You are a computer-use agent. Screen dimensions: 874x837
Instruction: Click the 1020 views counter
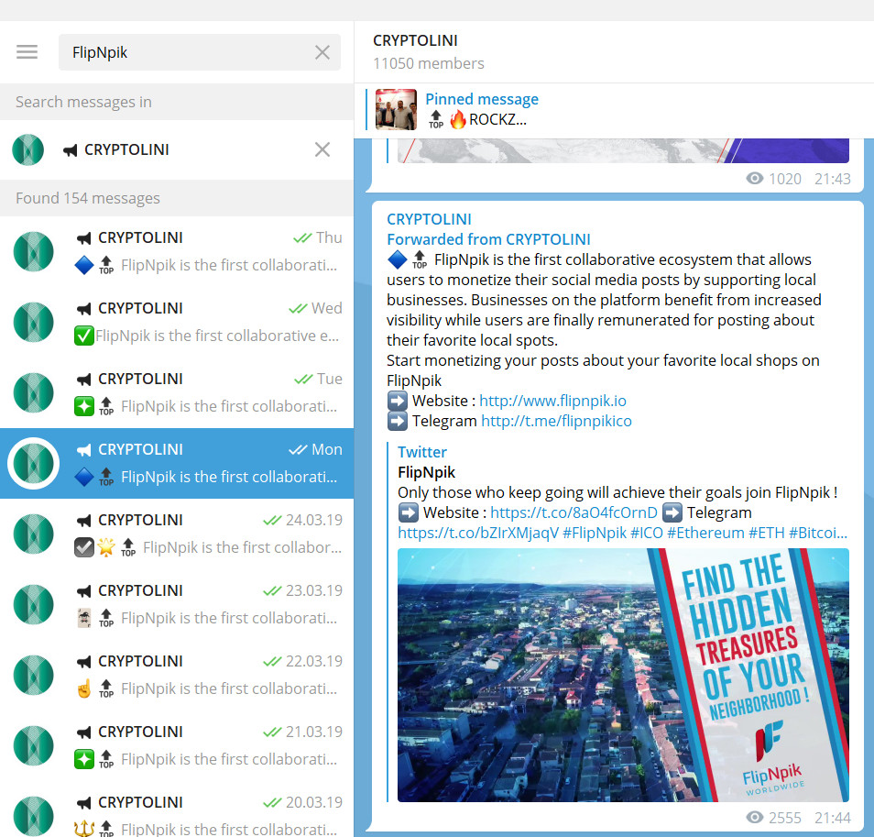click(773, 179)
